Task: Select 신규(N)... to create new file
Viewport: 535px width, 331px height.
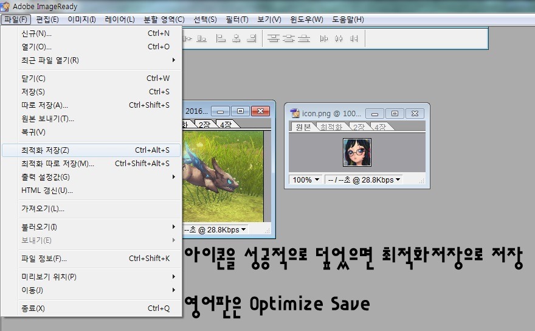Action: (91, 33)
